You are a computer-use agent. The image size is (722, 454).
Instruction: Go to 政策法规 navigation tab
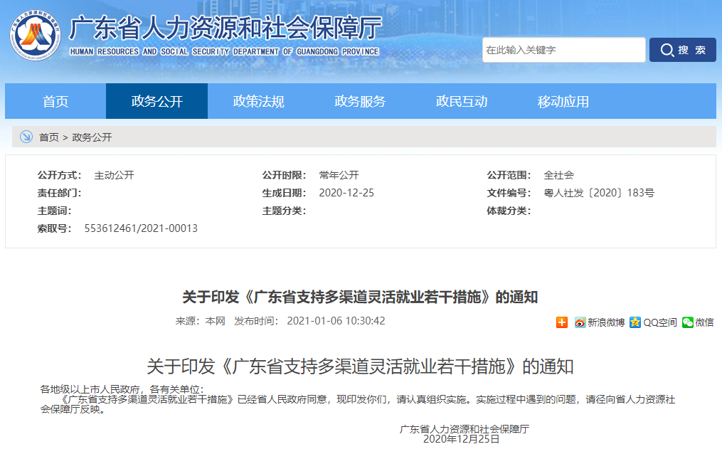click(x=259, y=101)
